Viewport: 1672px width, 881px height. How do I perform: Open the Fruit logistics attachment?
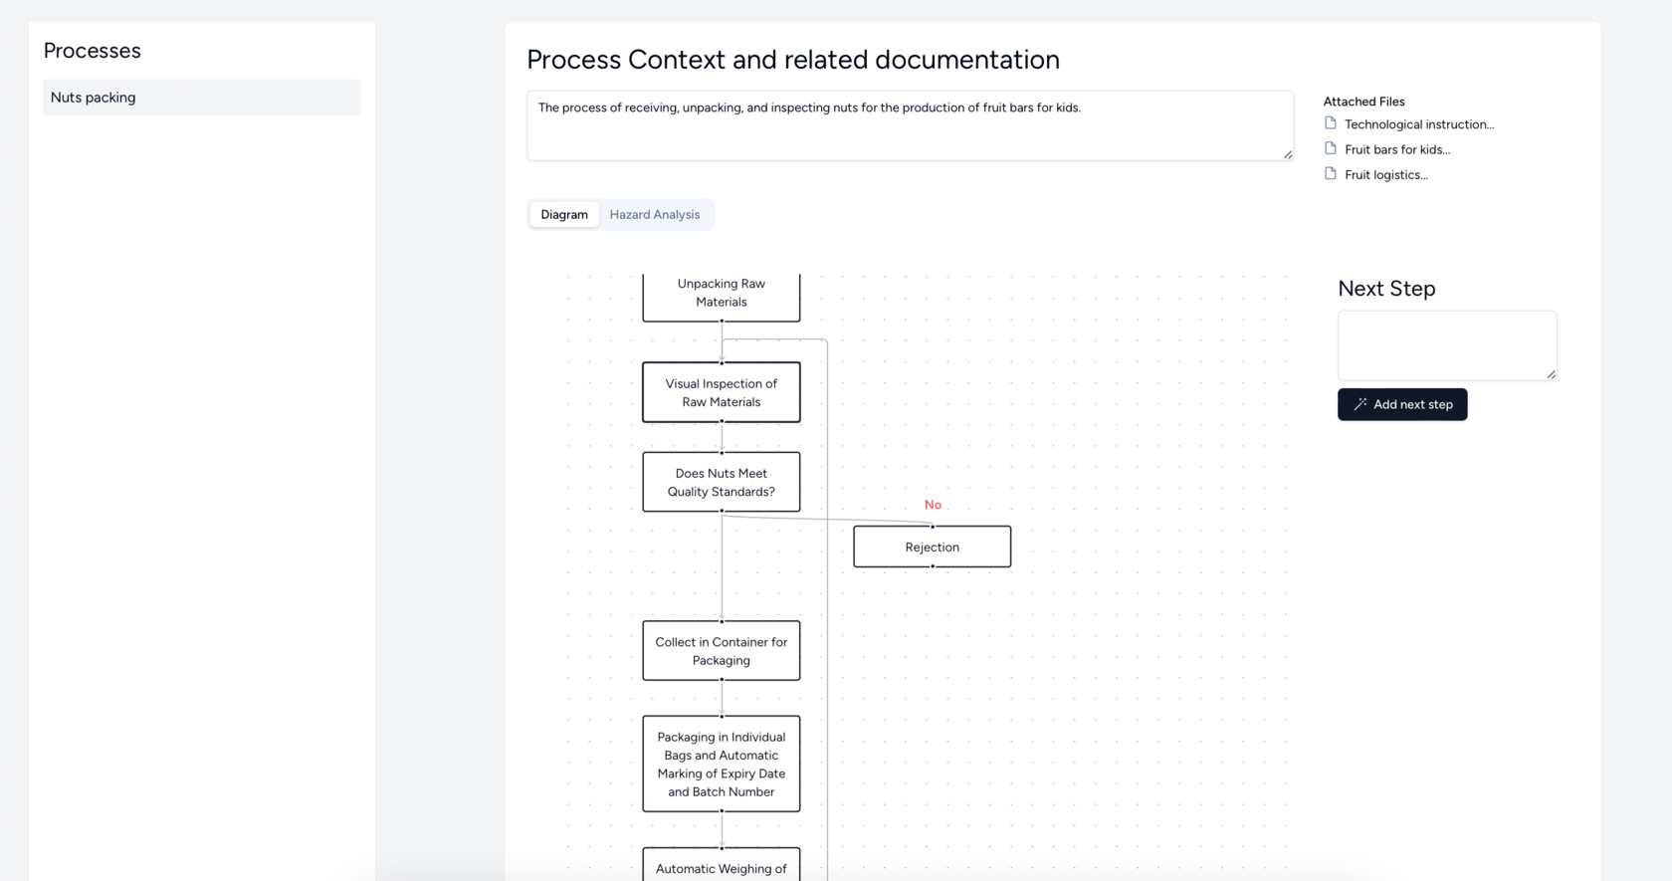point(1385,174)
